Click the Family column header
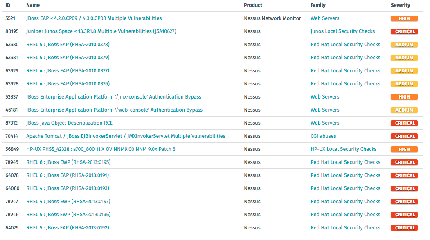The width and height of the screenshot is (430, 240). [x=318, y=5]
